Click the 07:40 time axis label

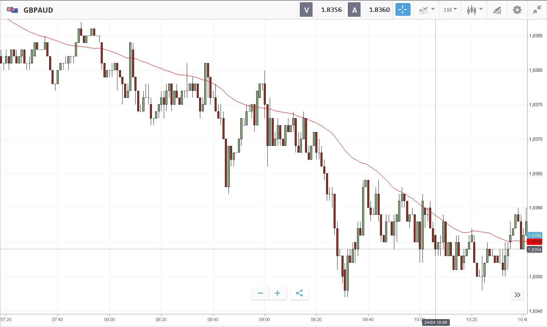58,319
